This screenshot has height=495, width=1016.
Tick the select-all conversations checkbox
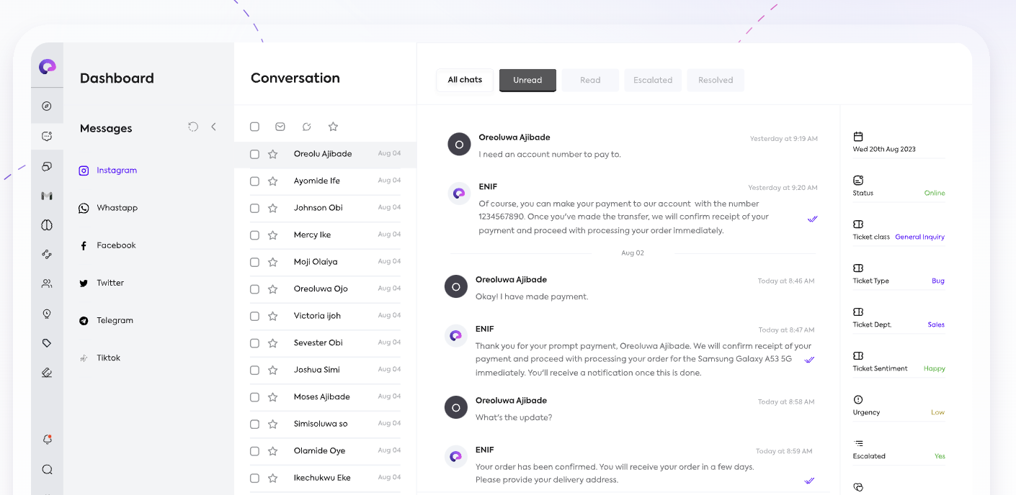pyautogui.click(x=254, y=127)
